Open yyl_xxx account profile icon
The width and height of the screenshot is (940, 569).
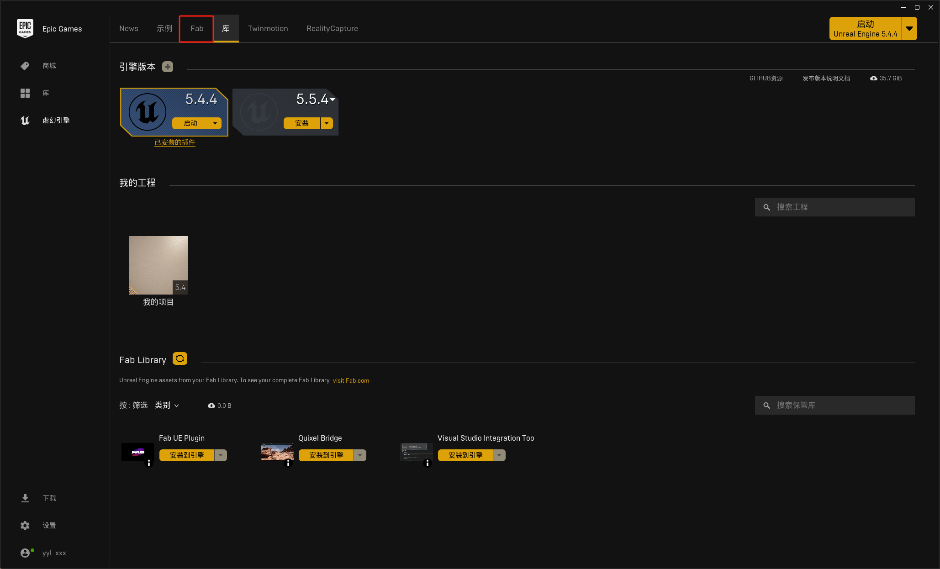pos(26,553)
